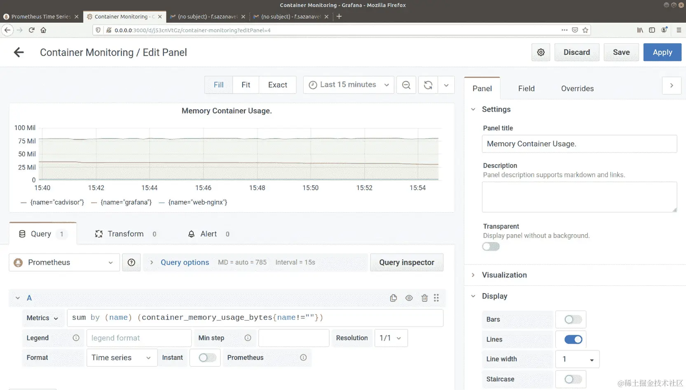Open the refresh interval dropdown

tap(446, 85)
